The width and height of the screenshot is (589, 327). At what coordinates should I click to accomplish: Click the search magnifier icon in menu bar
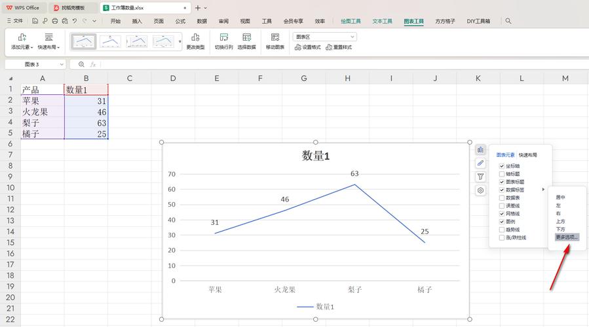click(508, 21)
